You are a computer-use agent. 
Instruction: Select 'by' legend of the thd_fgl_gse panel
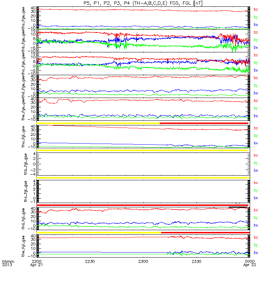(x=255, y=218)
